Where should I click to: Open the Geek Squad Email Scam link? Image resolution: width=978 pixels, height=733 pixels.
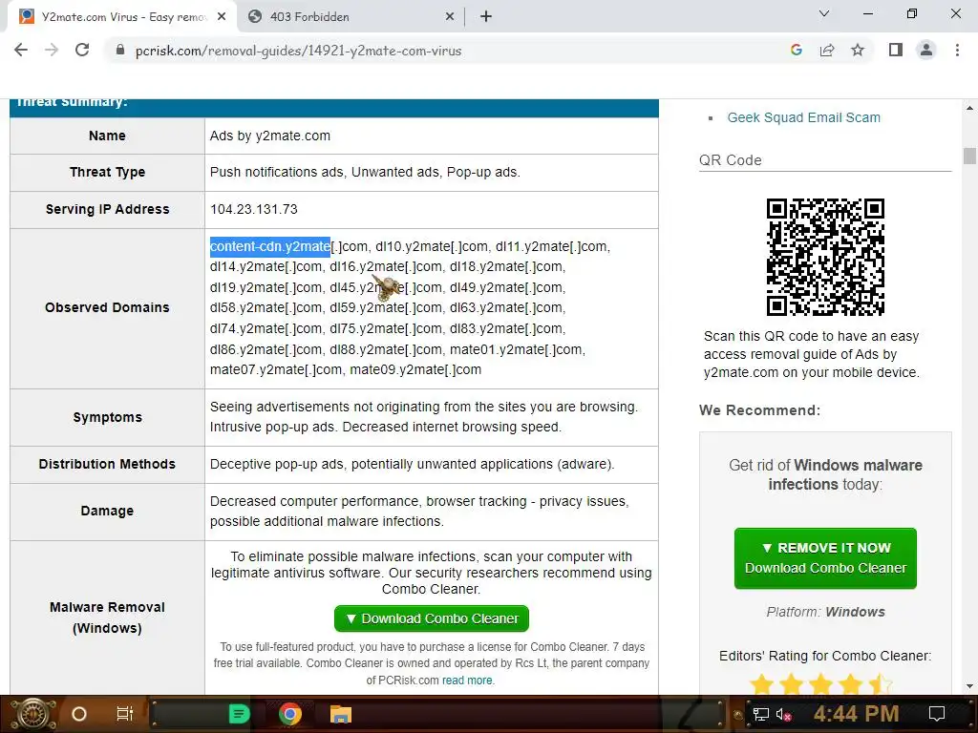pos(803,117)
